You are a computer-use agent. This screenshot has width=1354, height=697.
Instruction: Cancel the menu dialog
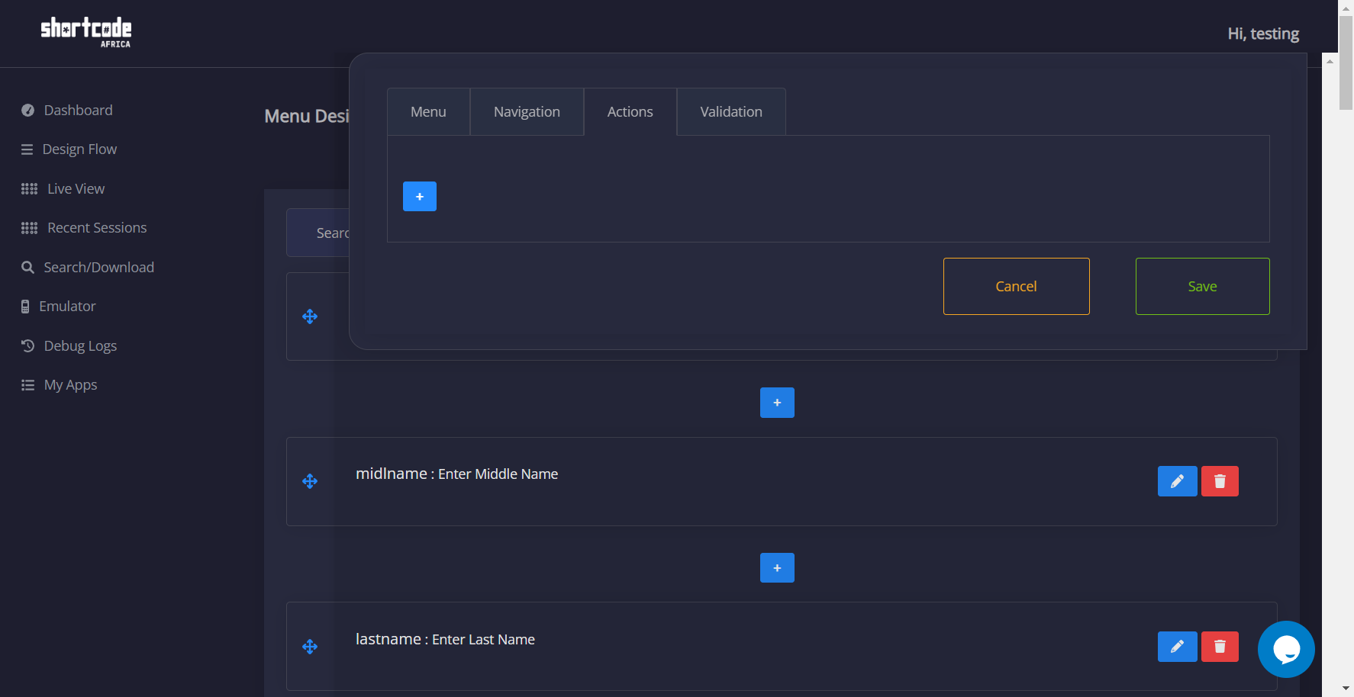[1017, 287]
